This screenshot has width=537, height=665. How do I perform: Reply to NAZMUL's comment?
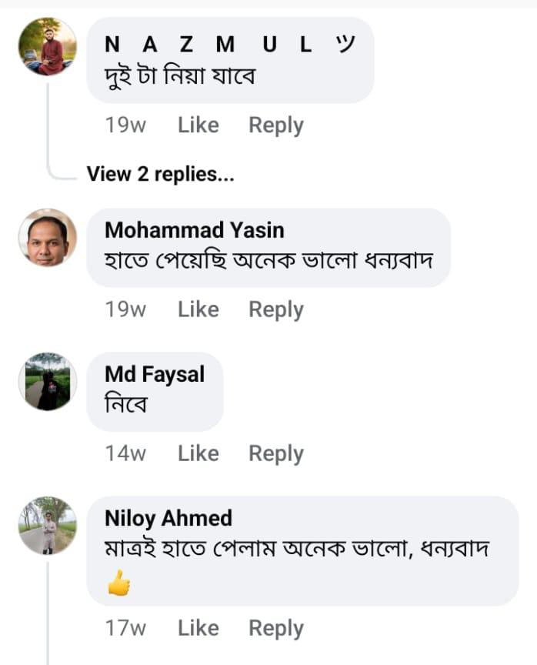(276, 125)
